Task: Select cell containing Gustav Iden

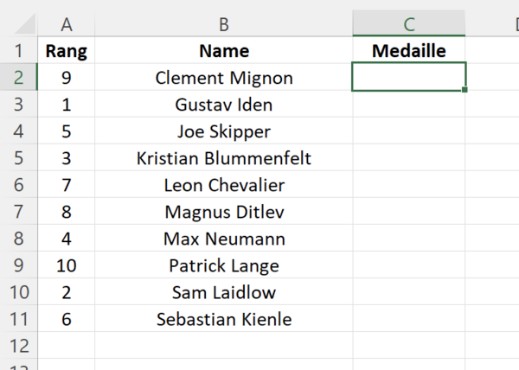Action: 224,104
